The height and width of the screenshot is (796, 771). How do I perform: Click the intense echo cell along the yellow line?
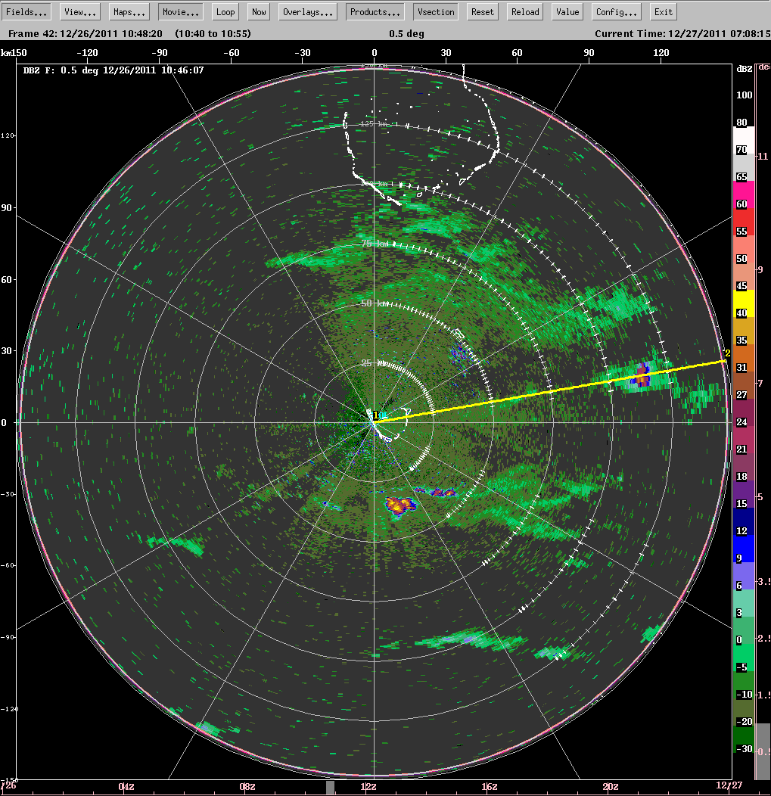(642, 375)
